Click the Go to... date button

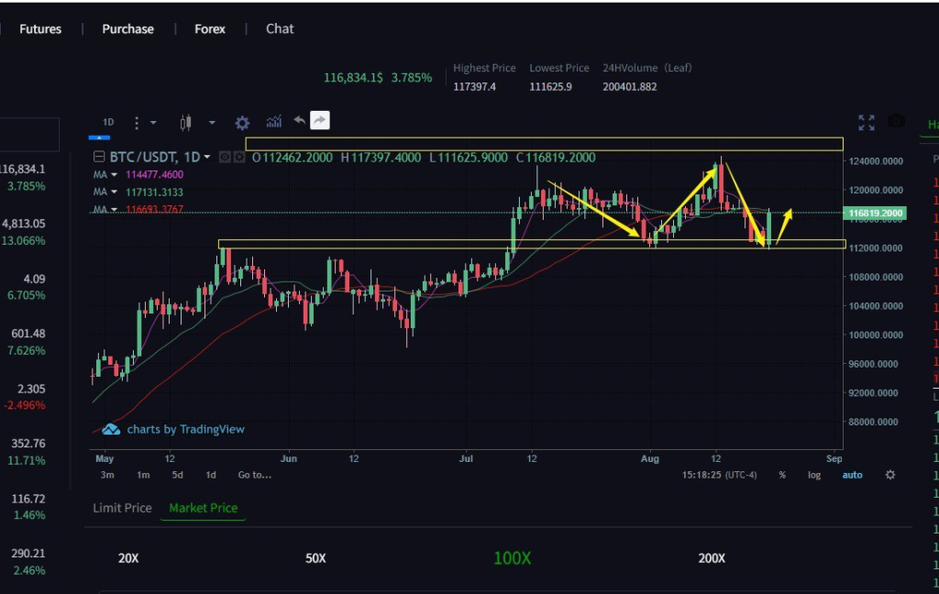(x=254, y=475)
